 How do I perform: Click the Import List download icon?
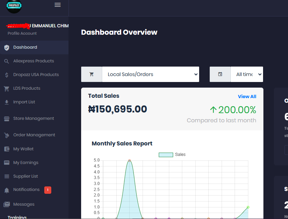point(6,102)
